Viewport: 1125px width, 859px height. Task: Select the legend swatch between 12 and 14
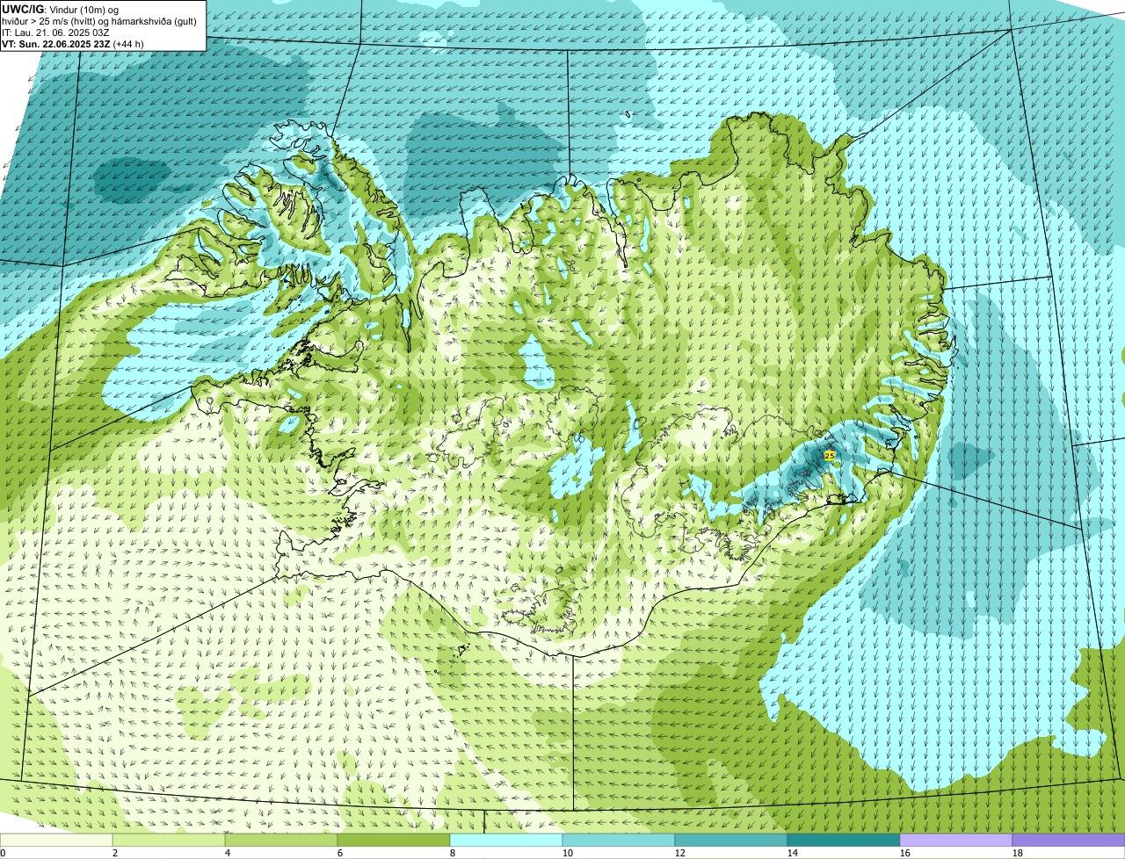[731, 840]
